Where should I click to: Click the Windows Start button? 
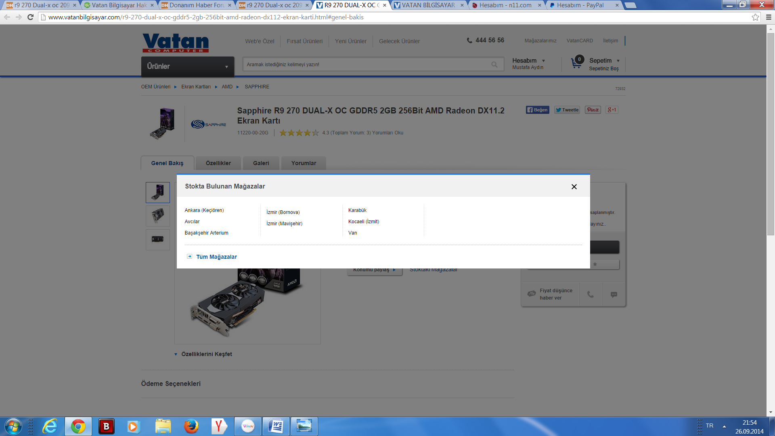(x=13, y=426)
